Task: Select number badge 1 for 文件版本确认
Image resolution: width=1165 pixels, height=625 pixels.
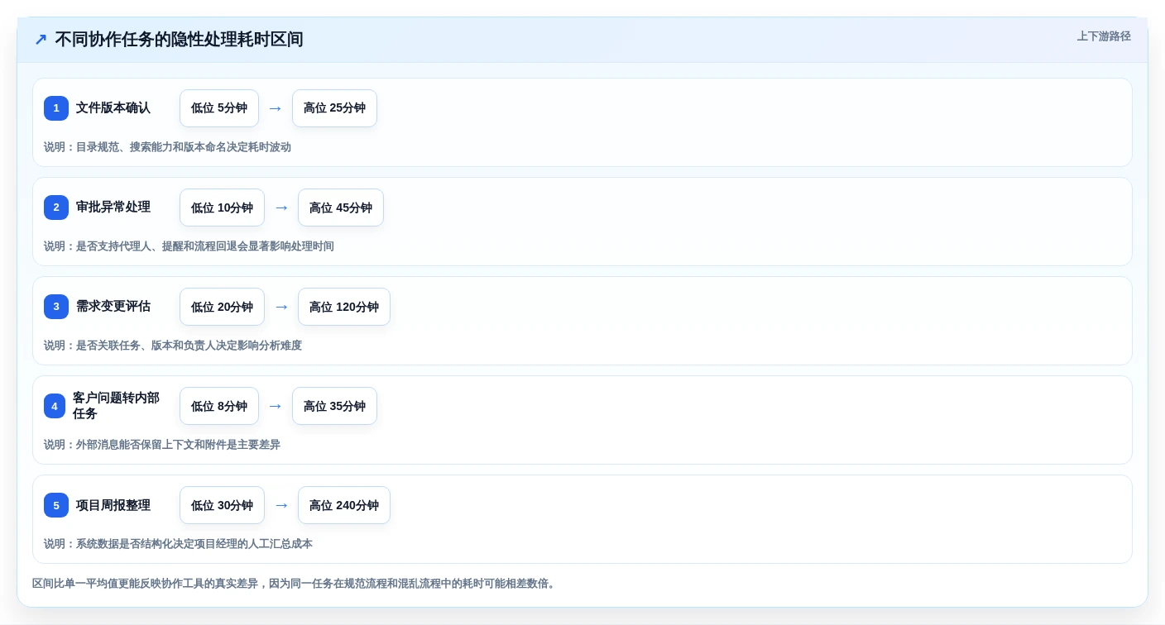Action: pos(56,108)
